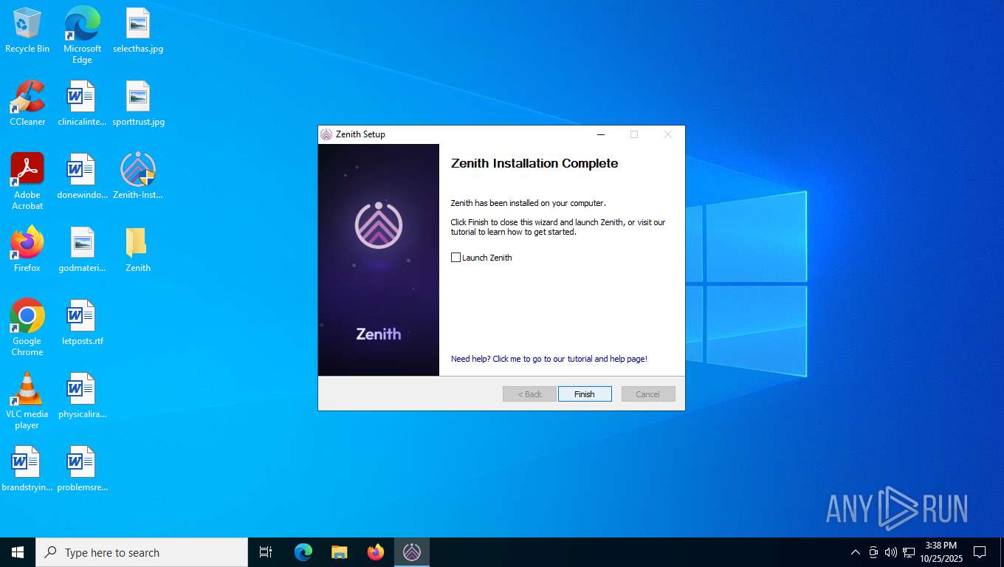Viewport: 1004px width, 567px height.
Task: Open the notification center
Action: [980, 552]
